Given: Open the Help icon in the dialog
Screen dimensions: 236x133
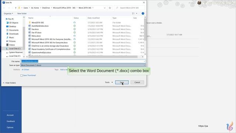Looking at the screenshot, I should click(143, 13).
